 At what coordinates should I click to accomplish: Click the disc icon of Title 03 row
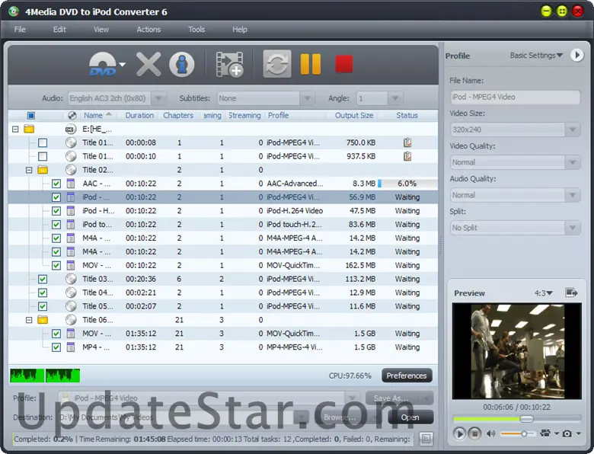(x=71, y=279)
